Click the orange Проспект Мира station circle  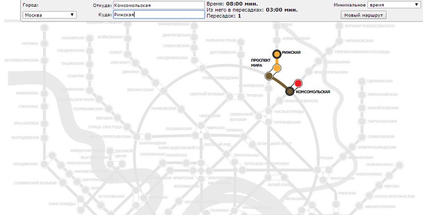[277, 68]
